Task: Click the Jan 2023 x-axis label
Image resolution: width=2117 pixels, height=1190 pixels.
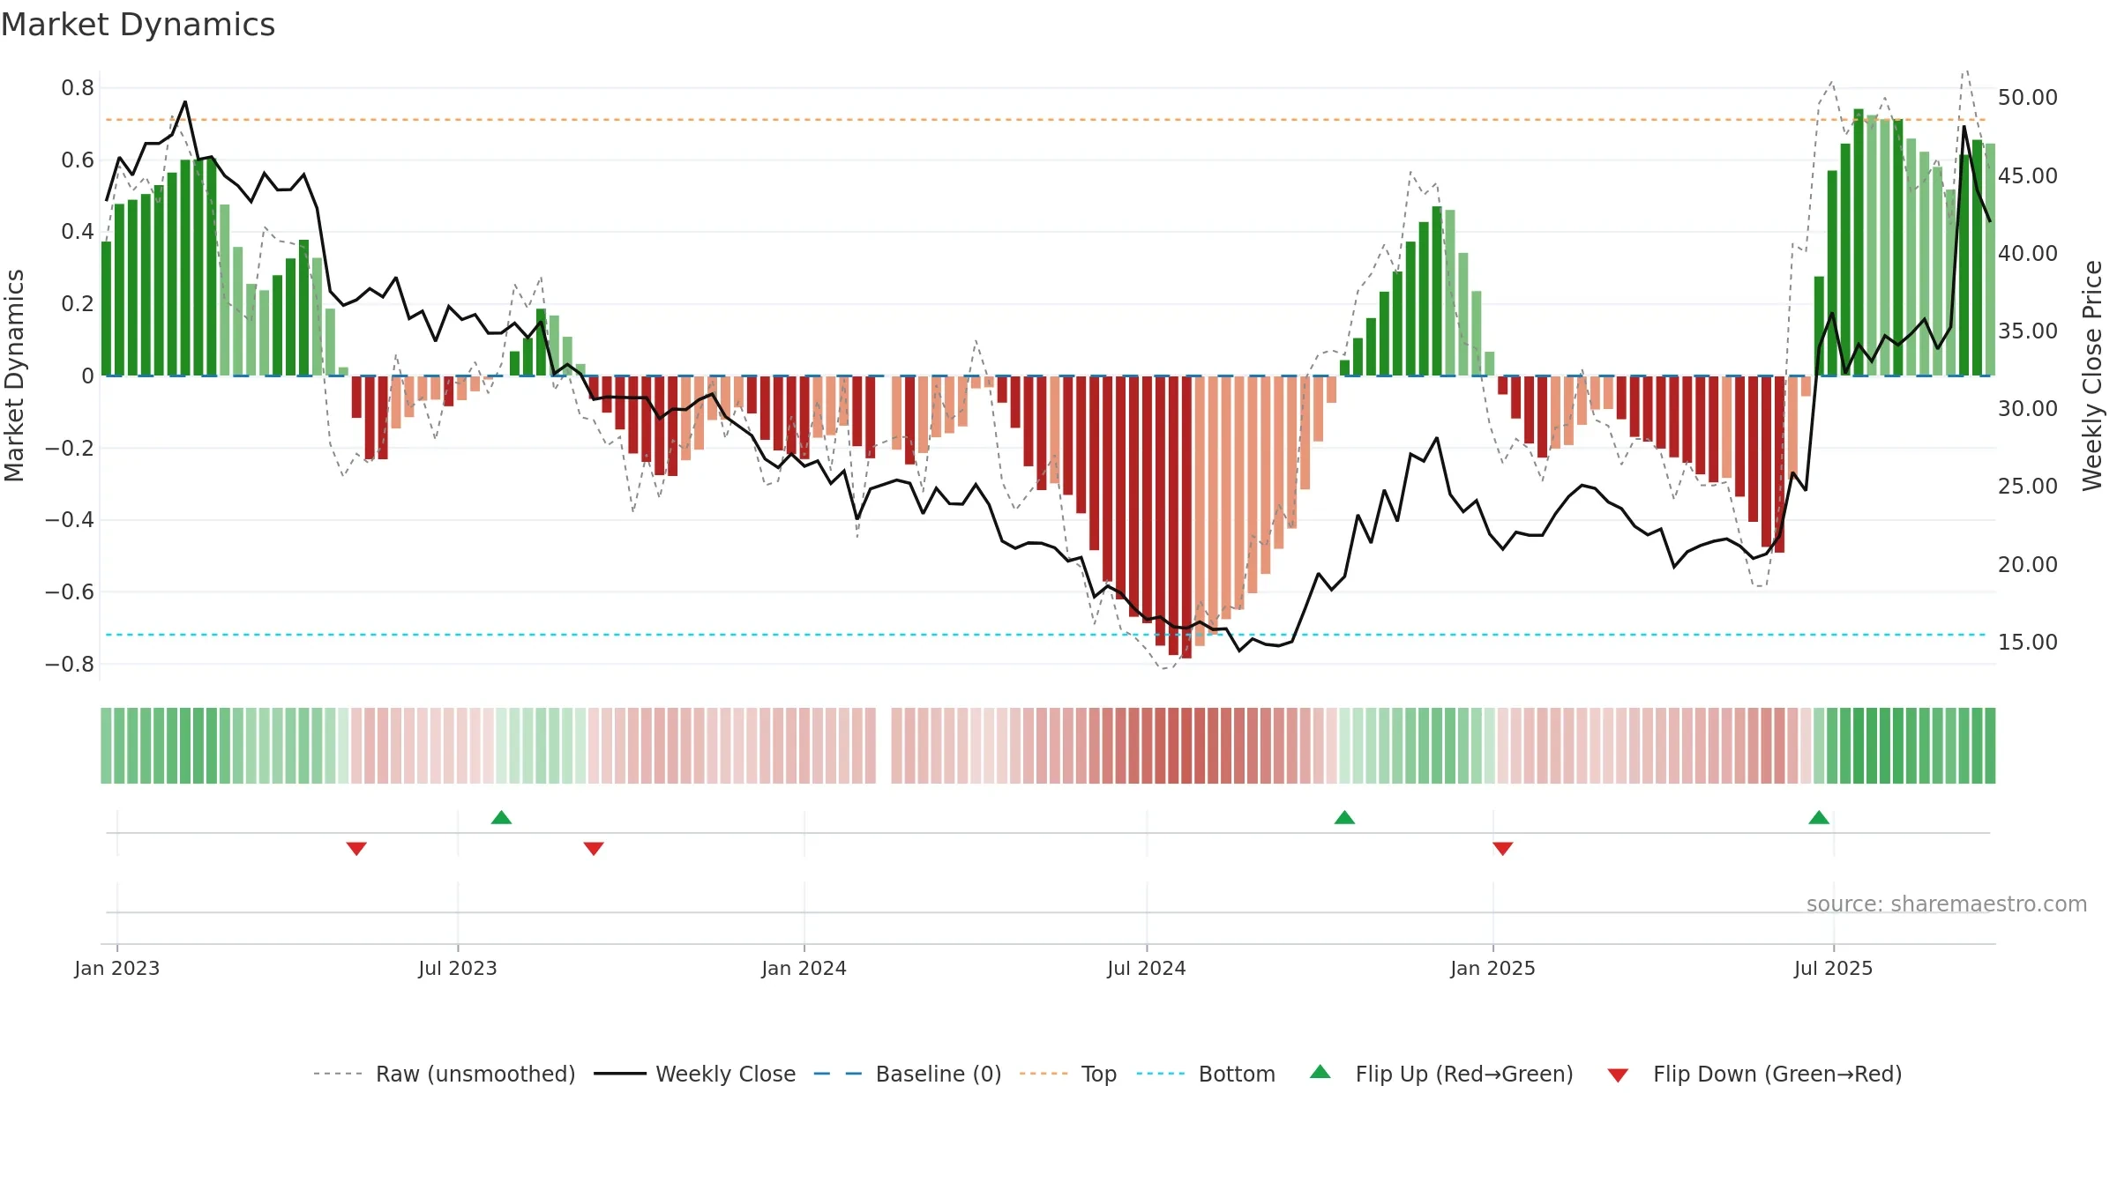Action: point(117,968)
